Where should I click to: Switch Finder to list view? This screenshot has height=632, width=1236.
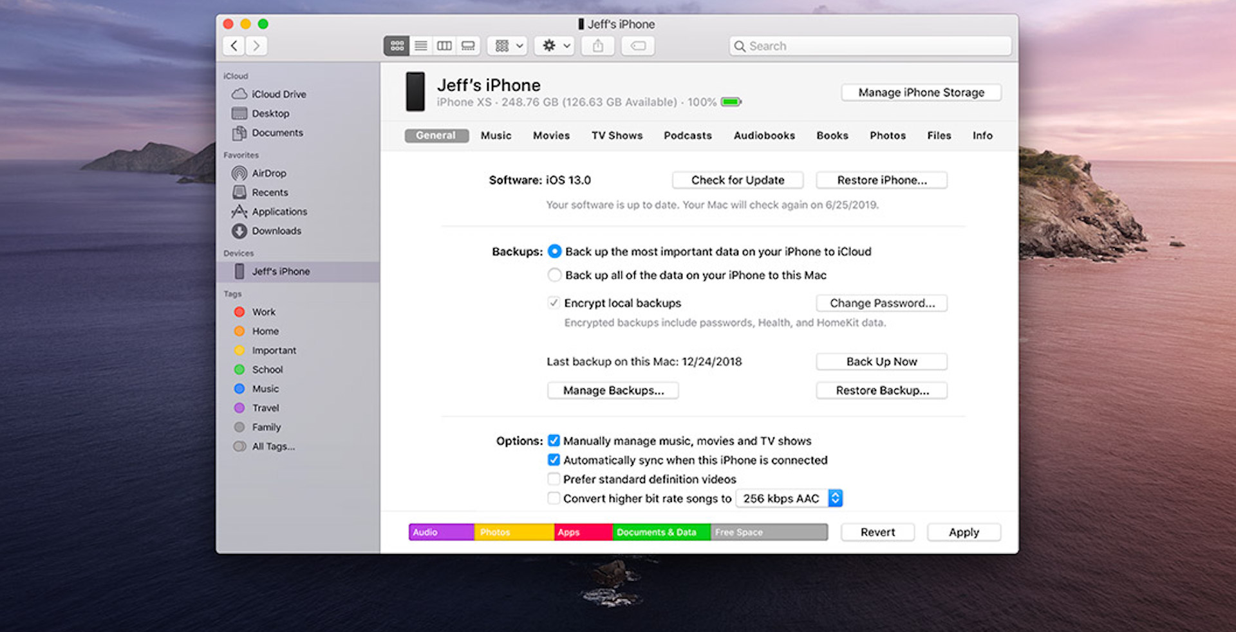tap(420, 46)
